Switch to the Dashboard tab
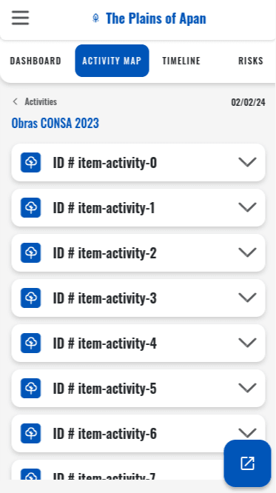Screen dimensions: 276x493 click(x=36, y=61)
